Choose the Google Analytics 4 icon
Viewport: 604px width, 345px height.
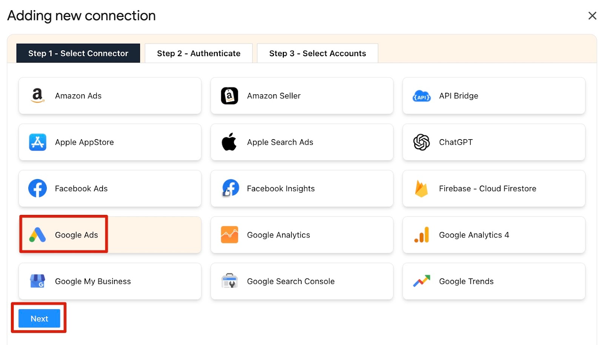(422, 235)
